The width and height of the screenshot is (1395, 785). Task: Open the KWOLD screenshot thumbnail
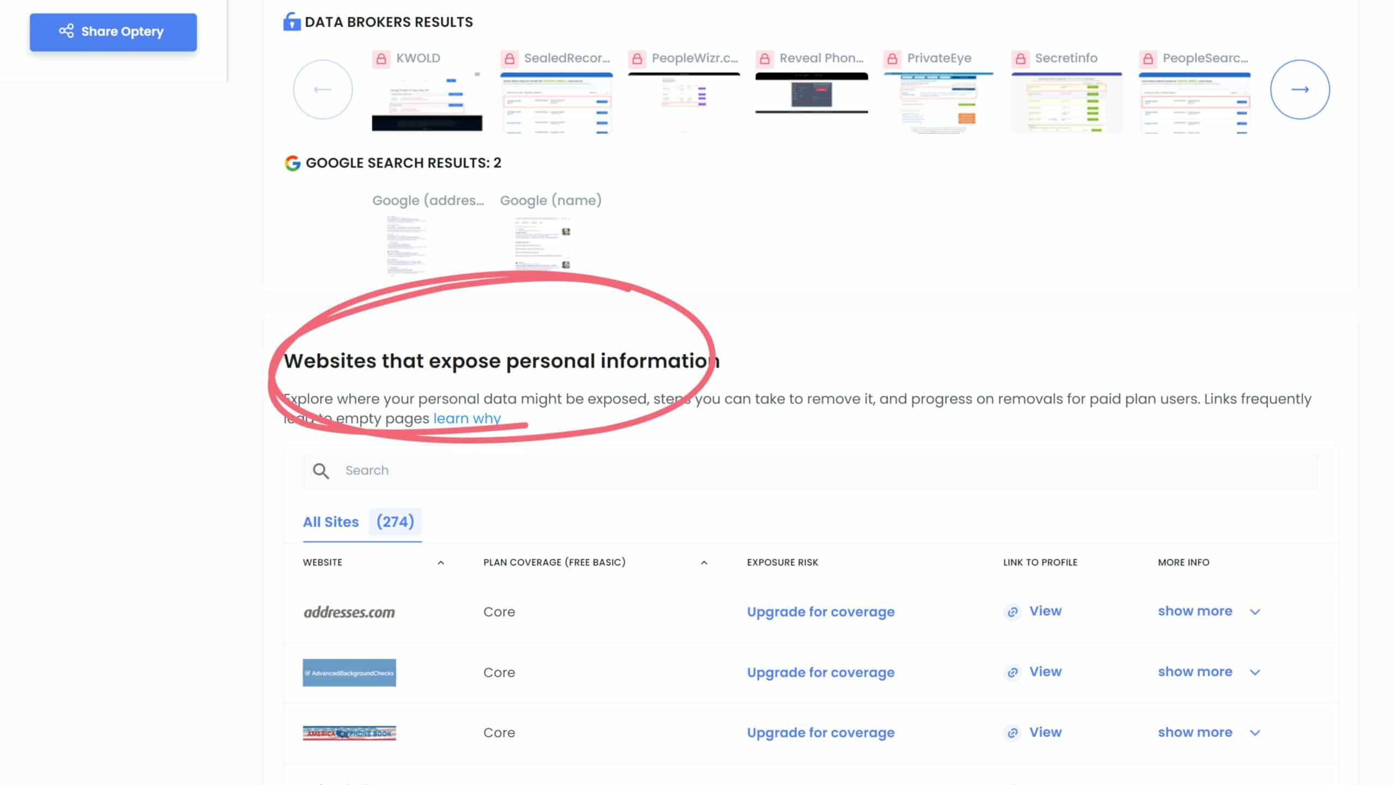pyautogui.click(x=427, y=102)
